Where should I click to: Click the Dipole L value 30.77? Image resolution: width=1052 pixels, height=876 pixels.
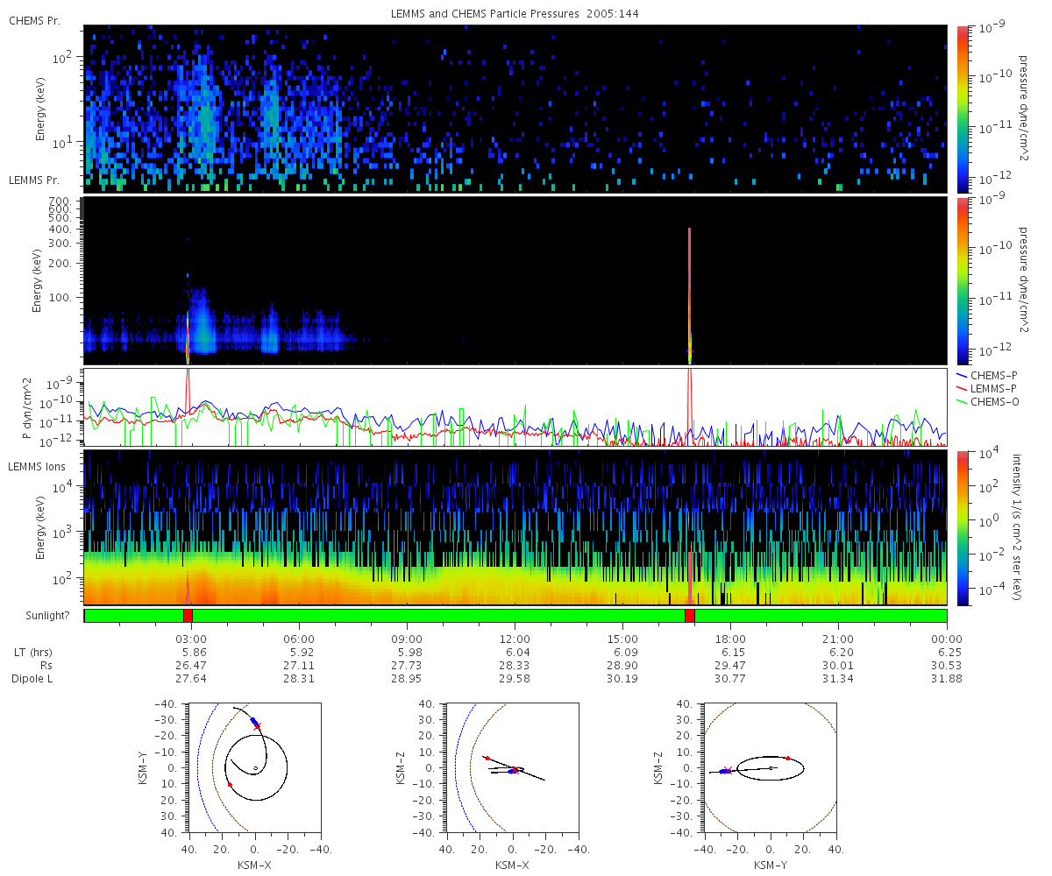pos(730,679)
